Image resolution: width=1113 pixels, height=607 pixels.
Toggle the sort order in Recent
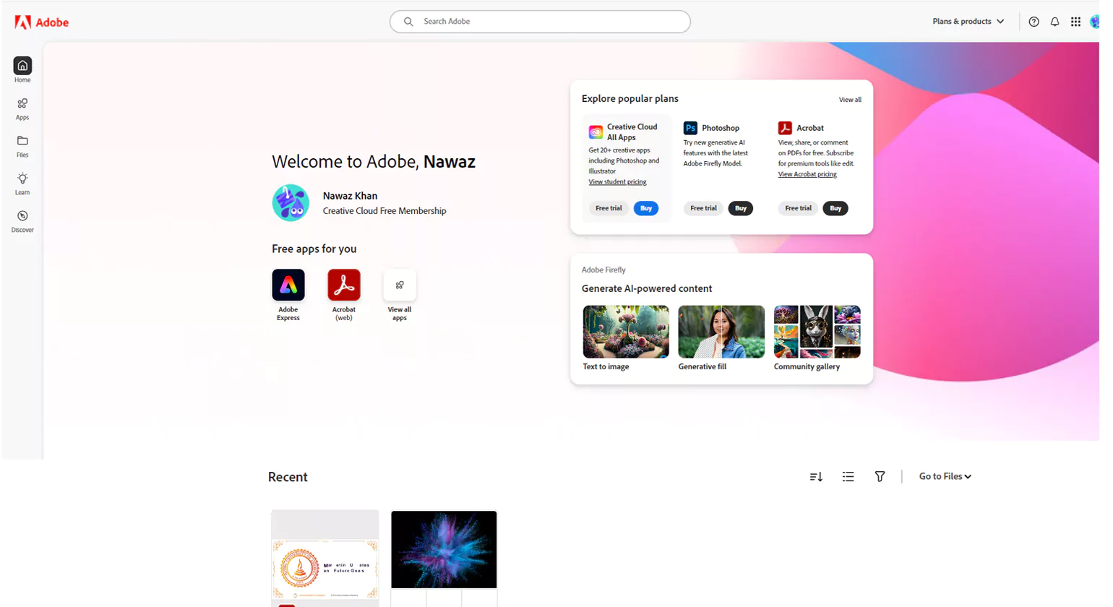tap(816, 476)
